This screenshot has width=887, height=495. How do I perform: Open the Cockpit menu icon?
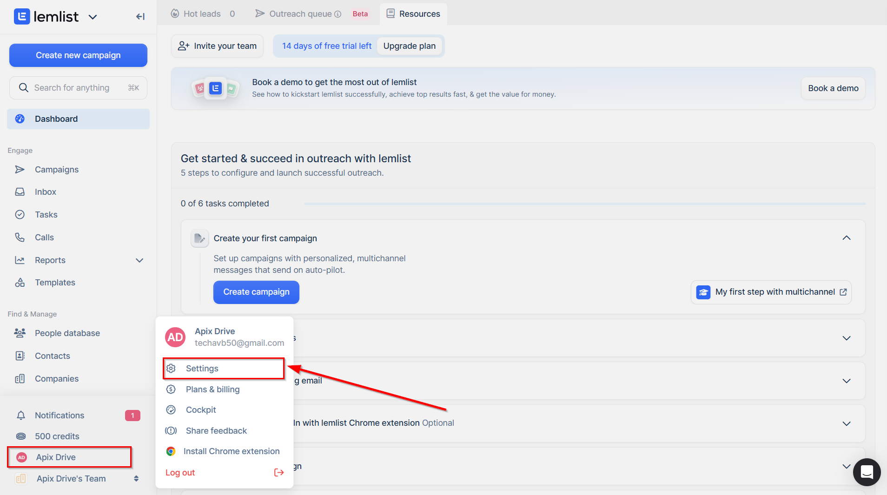[x=171, y=410]
